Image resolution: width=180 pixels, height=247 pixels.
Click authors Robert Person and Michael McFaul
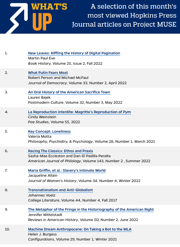58,78
